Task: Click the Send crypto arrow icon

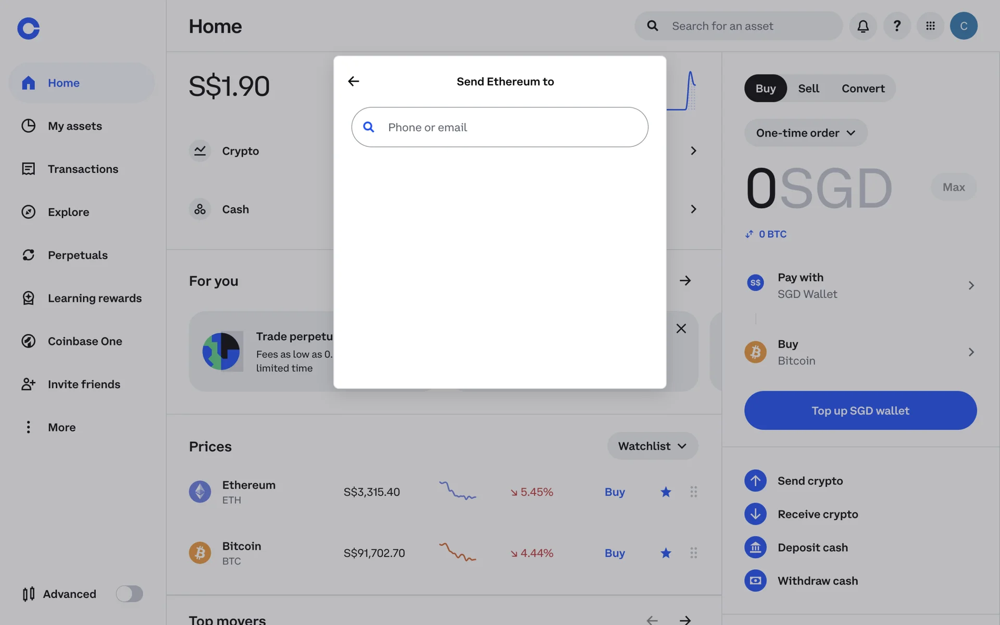Action: pos(755,481)
